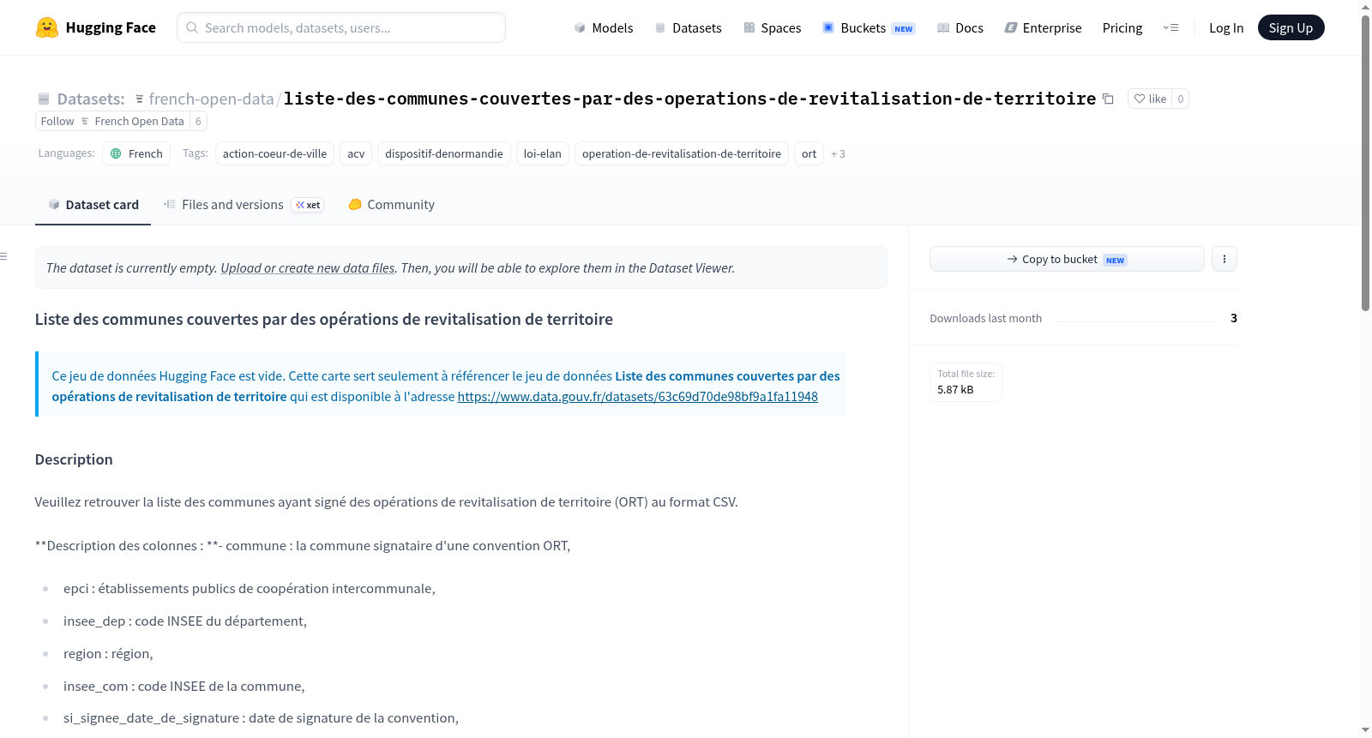Screen dimensions: 1372x738
Task: Click the insee_com list item
Action: [184, 687]
